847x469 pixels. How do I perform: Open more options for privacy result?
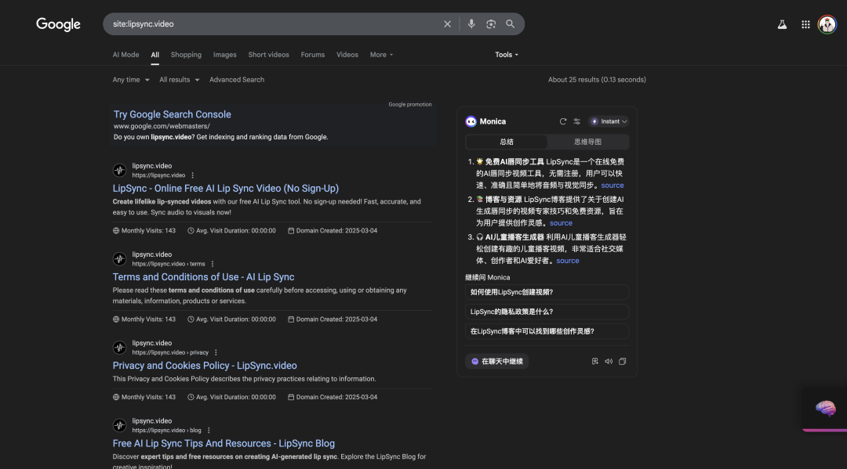216,352
